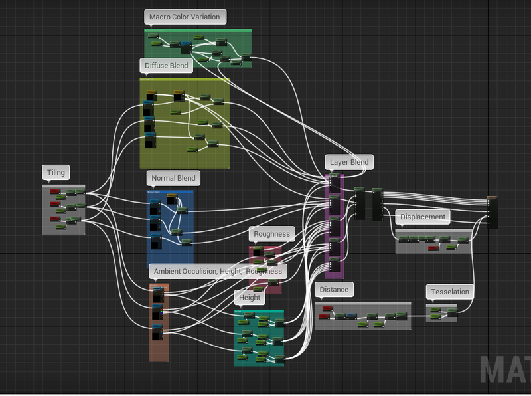Select the Tesselation comment label
The image size is (531, 396).
click(x=450, y=292)
